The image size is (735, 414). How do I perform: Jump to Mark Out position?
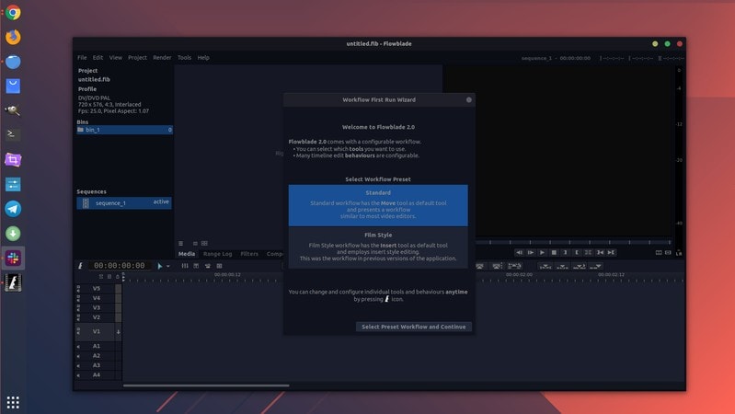click(611, 252)
